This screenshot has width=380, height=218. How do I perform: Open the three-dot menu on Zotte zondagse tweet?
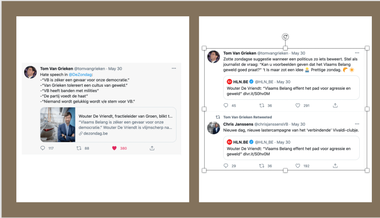click(357, 53)
